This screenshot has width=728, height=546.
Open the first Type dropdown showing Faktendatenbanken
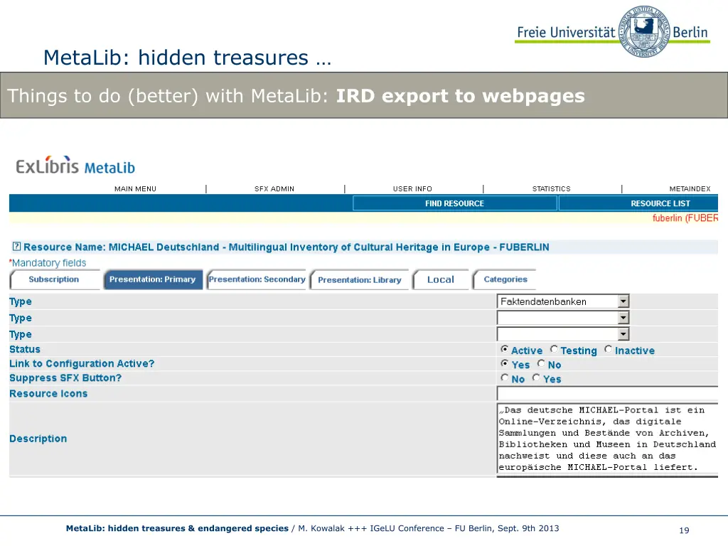click(x=563, y=301)
